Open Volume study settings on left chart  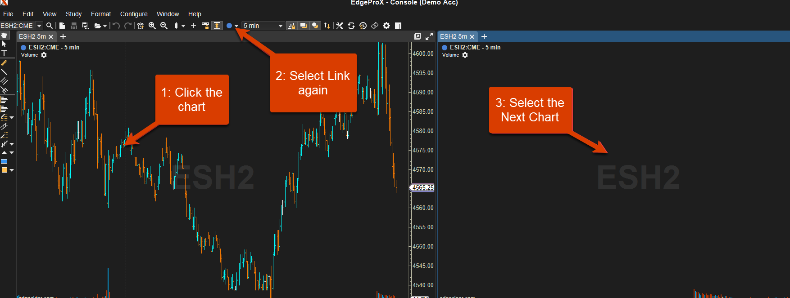tap(44, 55)
